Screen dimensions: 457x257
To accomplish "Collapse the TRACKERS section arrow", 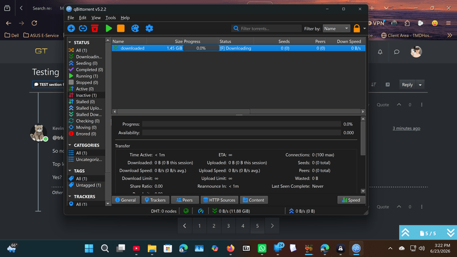I will [x=70, y=196].
